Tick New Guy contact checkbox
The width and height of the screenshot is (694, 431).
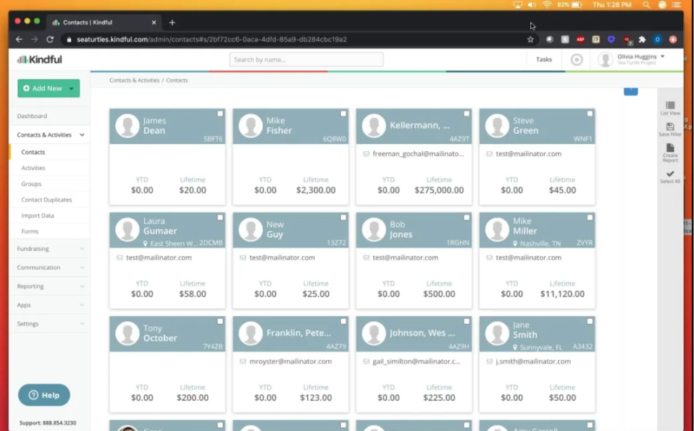coord(343,218)
